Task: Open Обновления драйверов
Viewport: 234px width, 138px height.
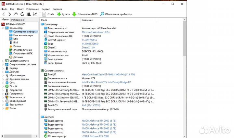Action: point(116,14)
